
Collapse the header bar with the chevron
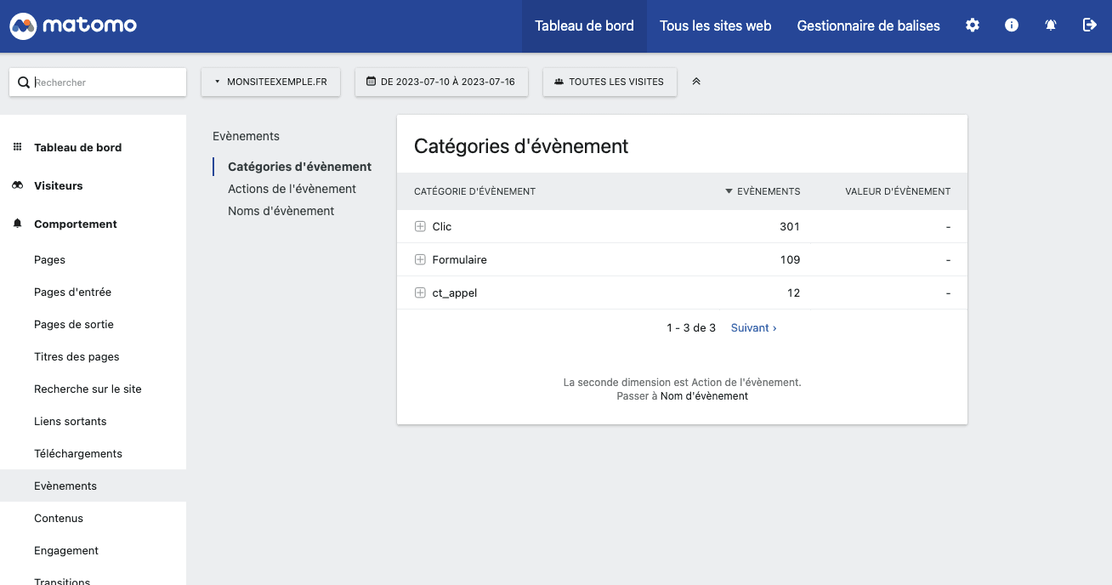coord(695,81)
